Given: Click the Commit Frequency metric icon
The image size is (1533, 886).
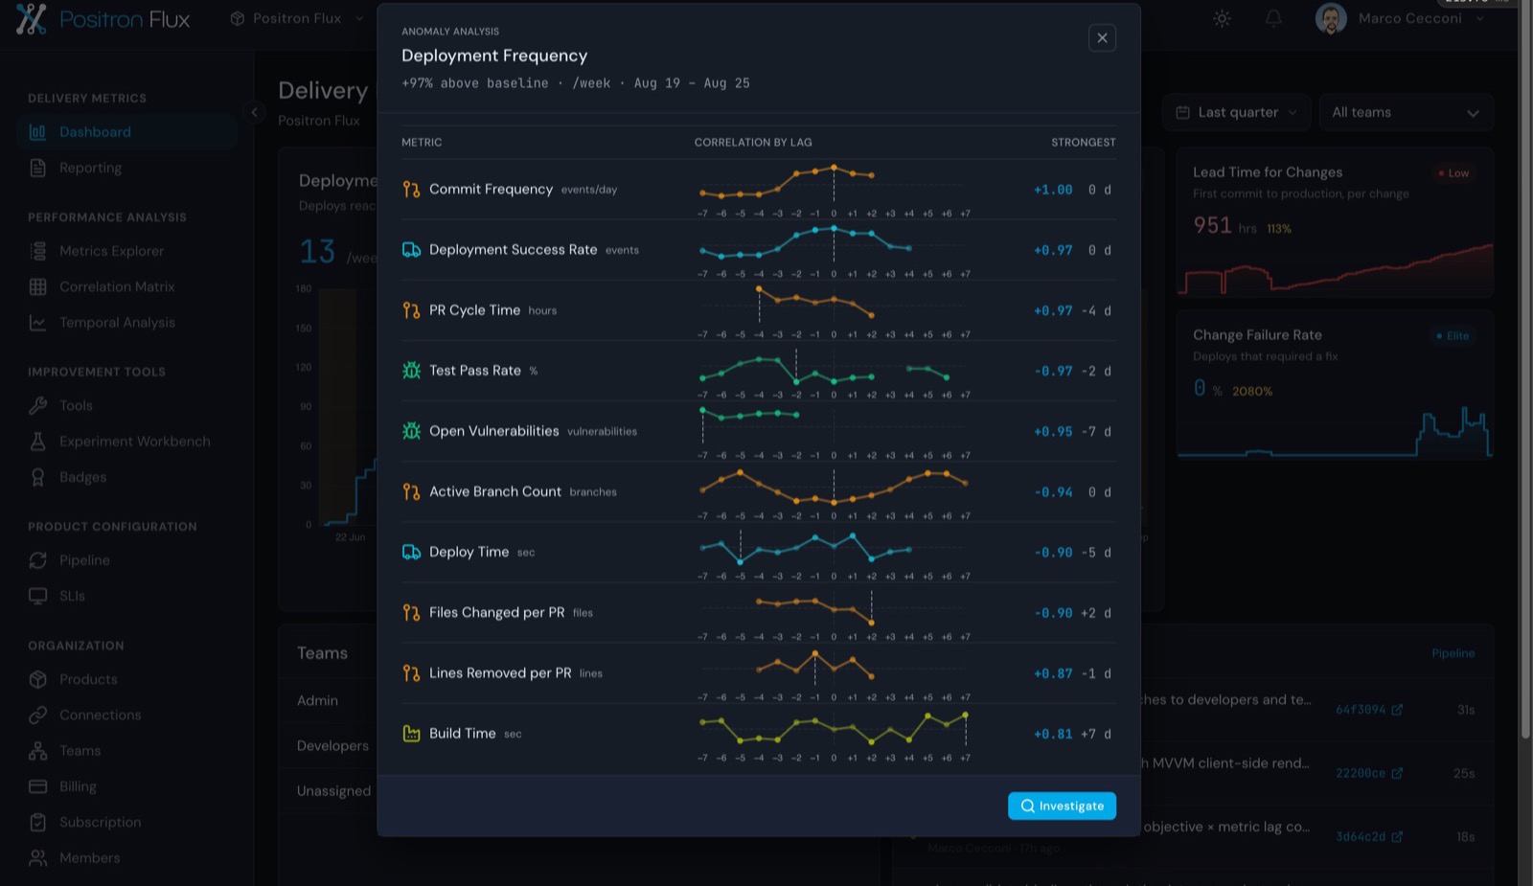Looking at the screenshot, I should point(411,190).
